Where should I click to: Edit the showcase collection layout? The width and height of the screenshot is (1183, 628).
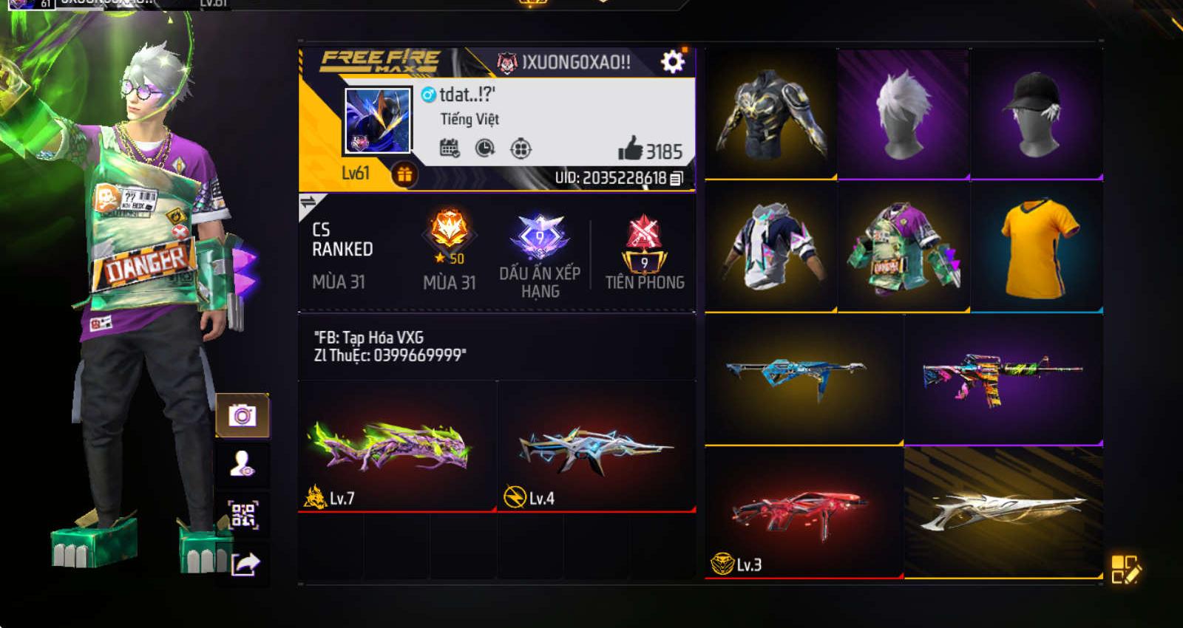tap(1126, 569)
